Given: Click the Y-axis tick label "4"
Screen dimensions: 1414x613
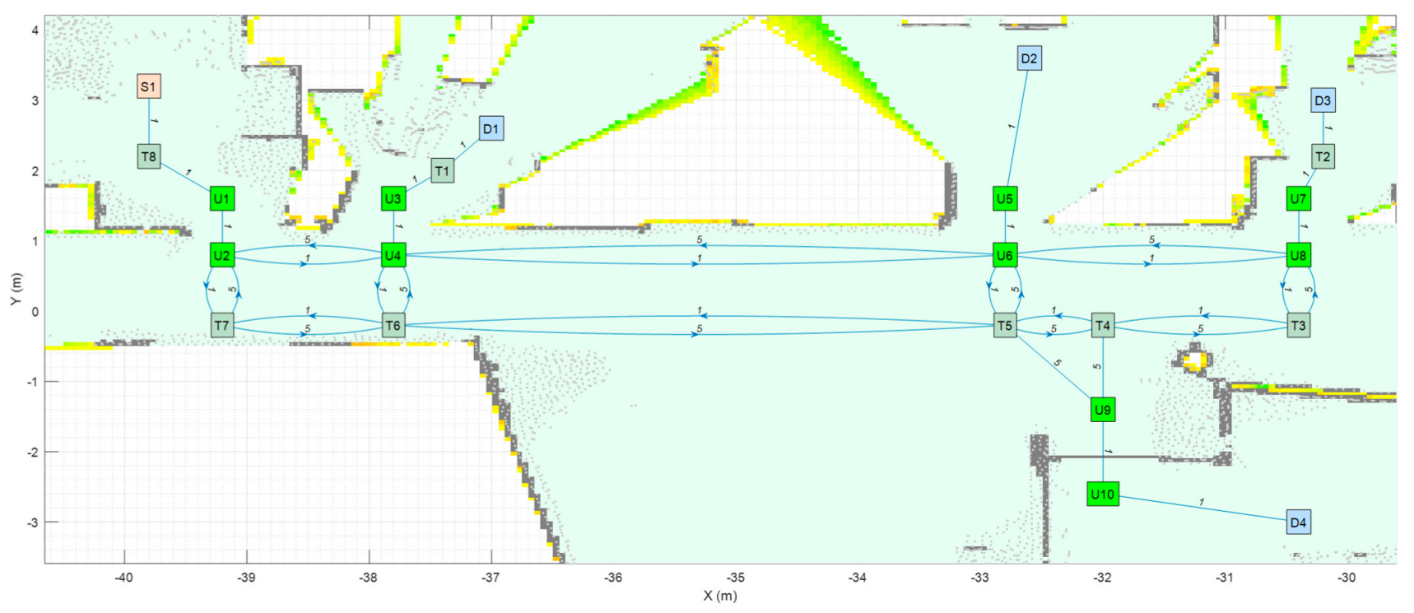Looking at the screenshot, I should pos(35,30).
